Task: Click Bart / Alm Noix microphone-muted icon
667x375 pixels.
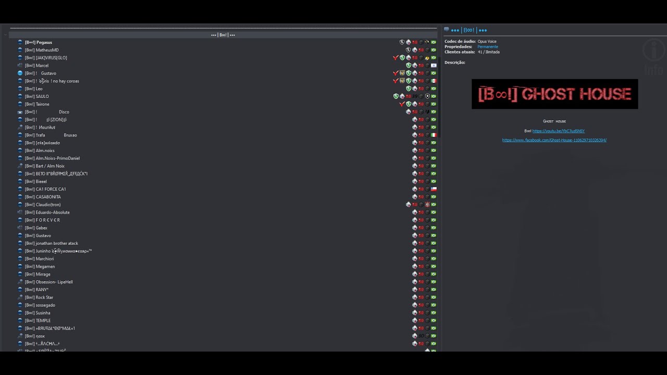Action: coord(20,166)
